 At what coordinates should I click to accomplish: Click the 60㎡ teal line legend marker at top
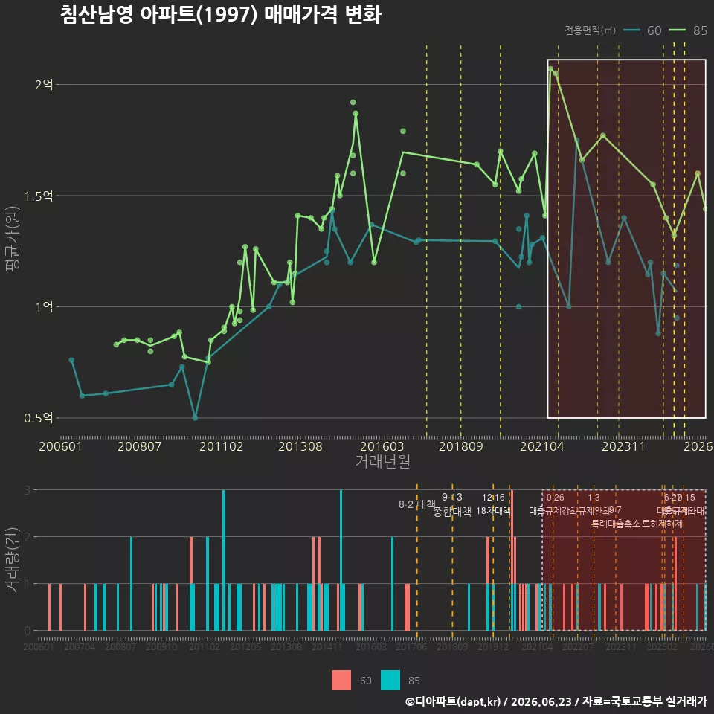tap(631, 30)
